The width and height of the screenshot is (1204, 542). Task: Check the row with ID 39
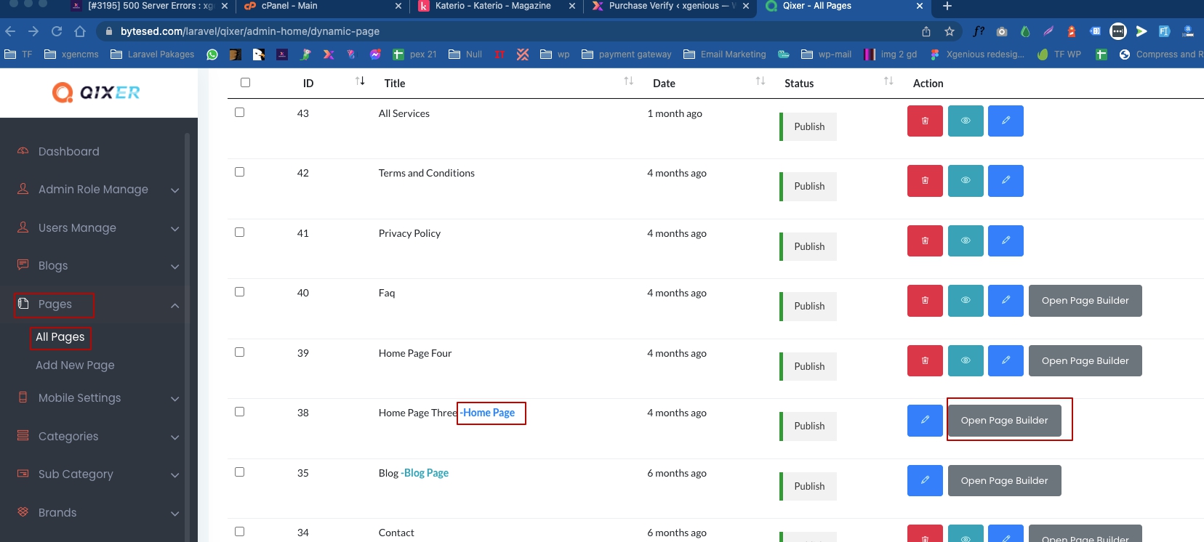coord(239,352)
